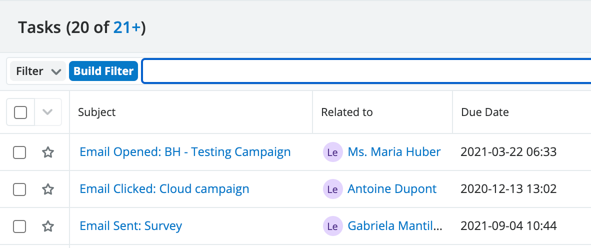Check the Email Opened: BH task row
This screenshot has height=248, width=591.
point(19,152)
